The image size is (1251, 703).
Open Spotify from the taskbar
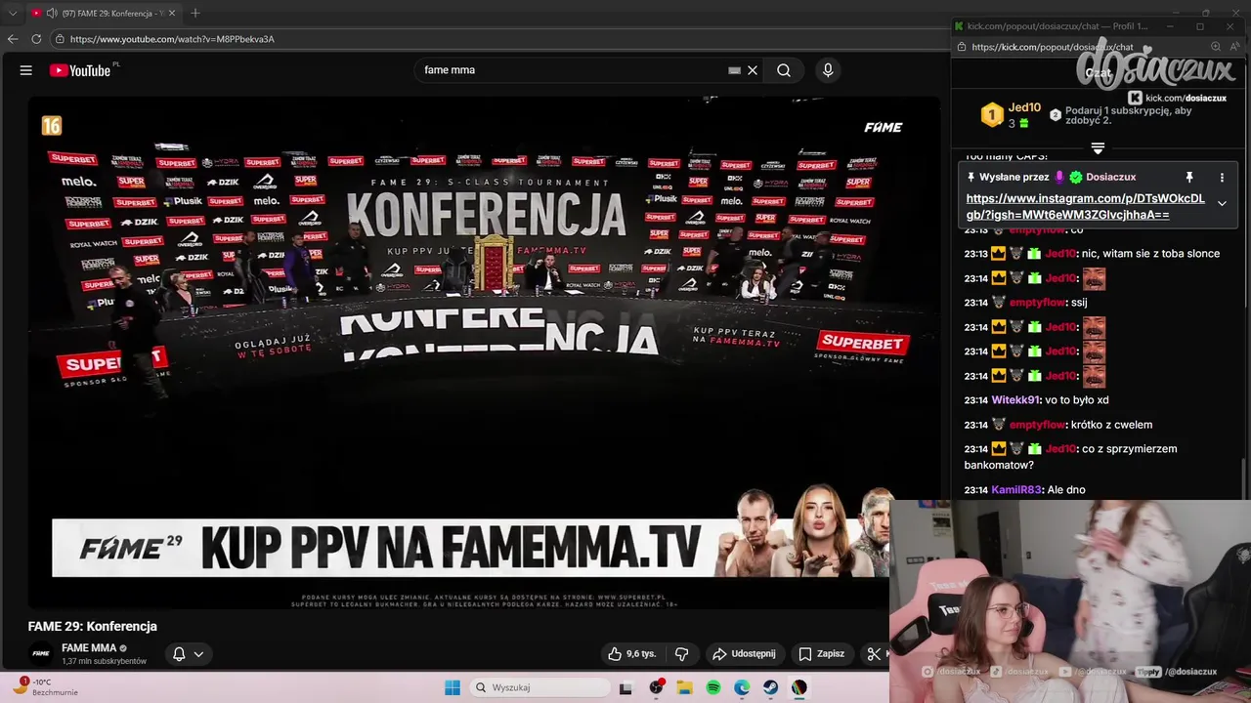713,687
